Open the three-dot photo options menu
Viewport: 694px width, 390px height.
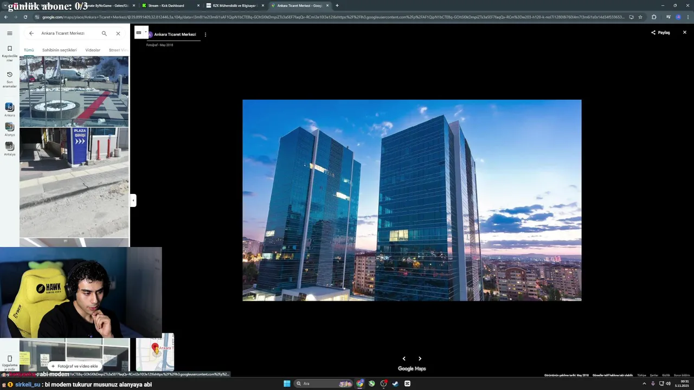[205, 35]
